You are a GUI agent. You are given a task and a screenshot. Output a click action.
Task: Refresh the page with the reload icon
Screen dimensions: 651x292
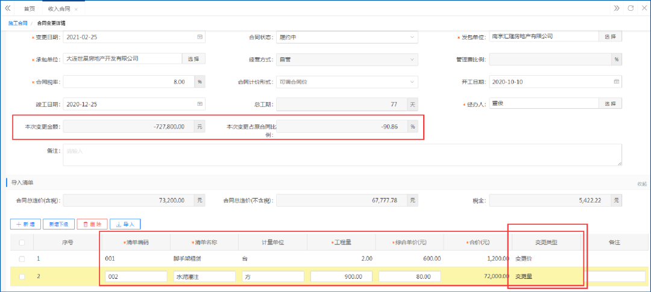(631, 8)
